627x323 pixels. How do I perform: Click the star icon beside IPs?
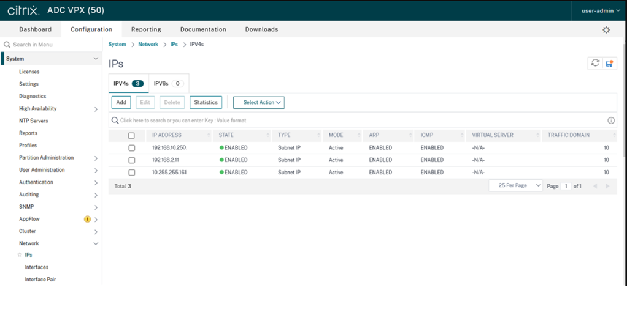click(20, 255)
